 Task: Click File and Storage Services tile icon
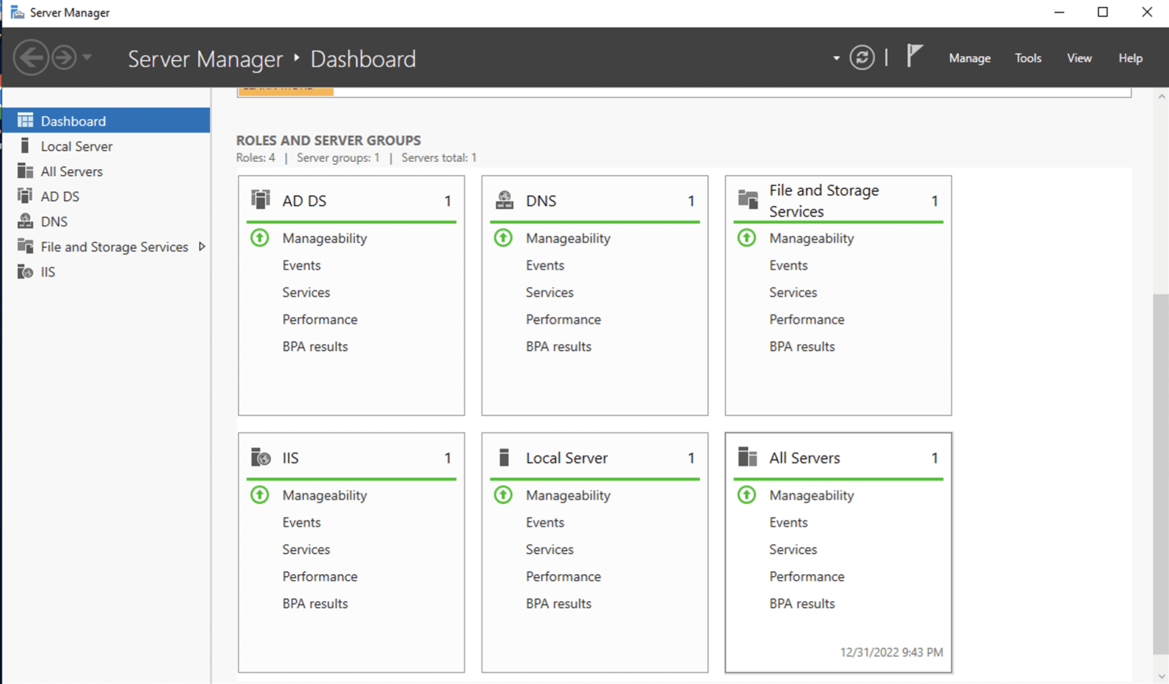coord(747,200)
